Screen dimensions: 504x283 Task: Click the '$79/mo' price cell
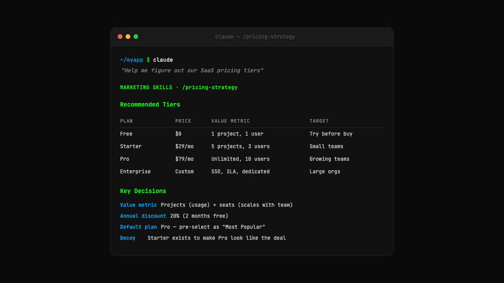(x=184, y=159)
